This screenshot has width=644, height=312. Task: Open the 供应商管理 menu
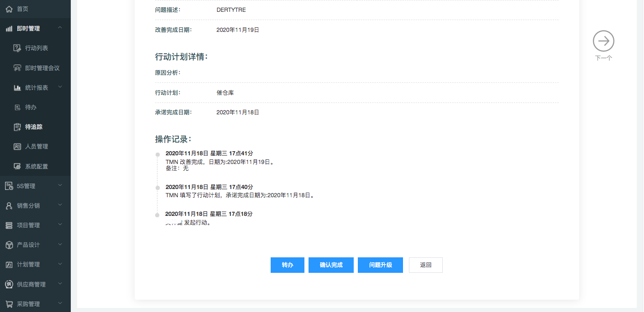(x=31, y=284)
